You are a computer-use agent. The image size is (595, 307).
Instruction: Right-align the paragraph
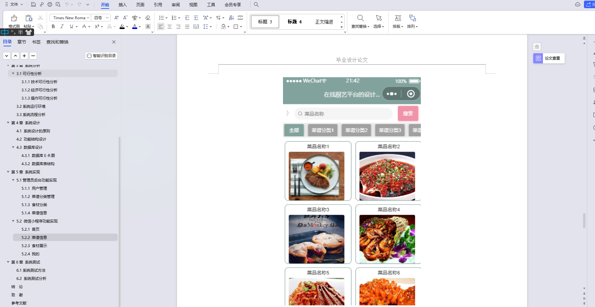(178, 26)
